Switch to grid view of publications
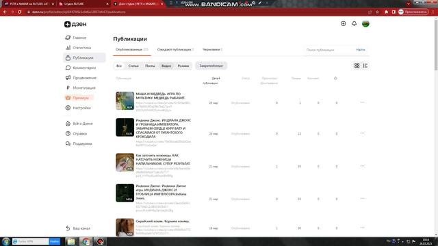 [x=357, y=66]
